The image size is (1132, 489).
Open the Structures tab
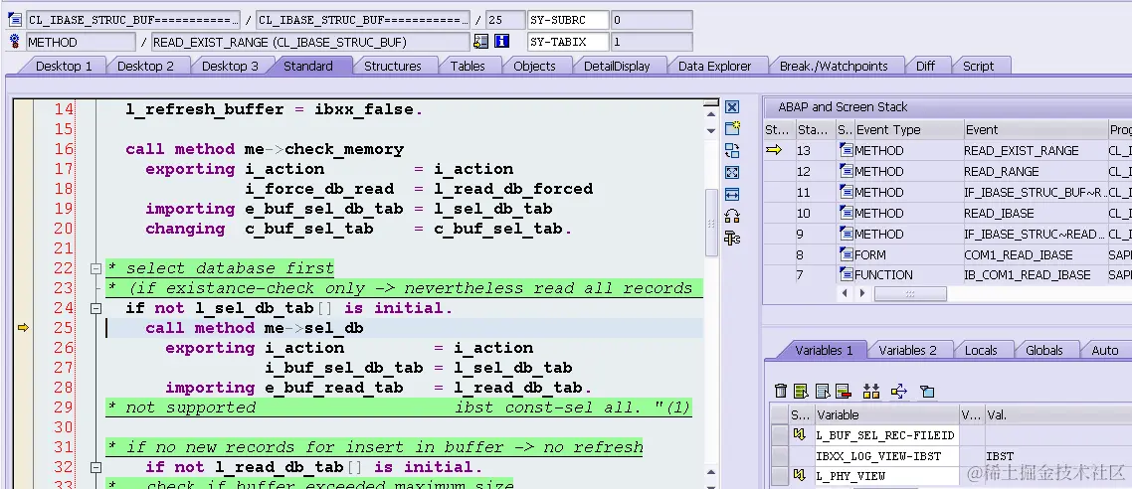[392, 66]
